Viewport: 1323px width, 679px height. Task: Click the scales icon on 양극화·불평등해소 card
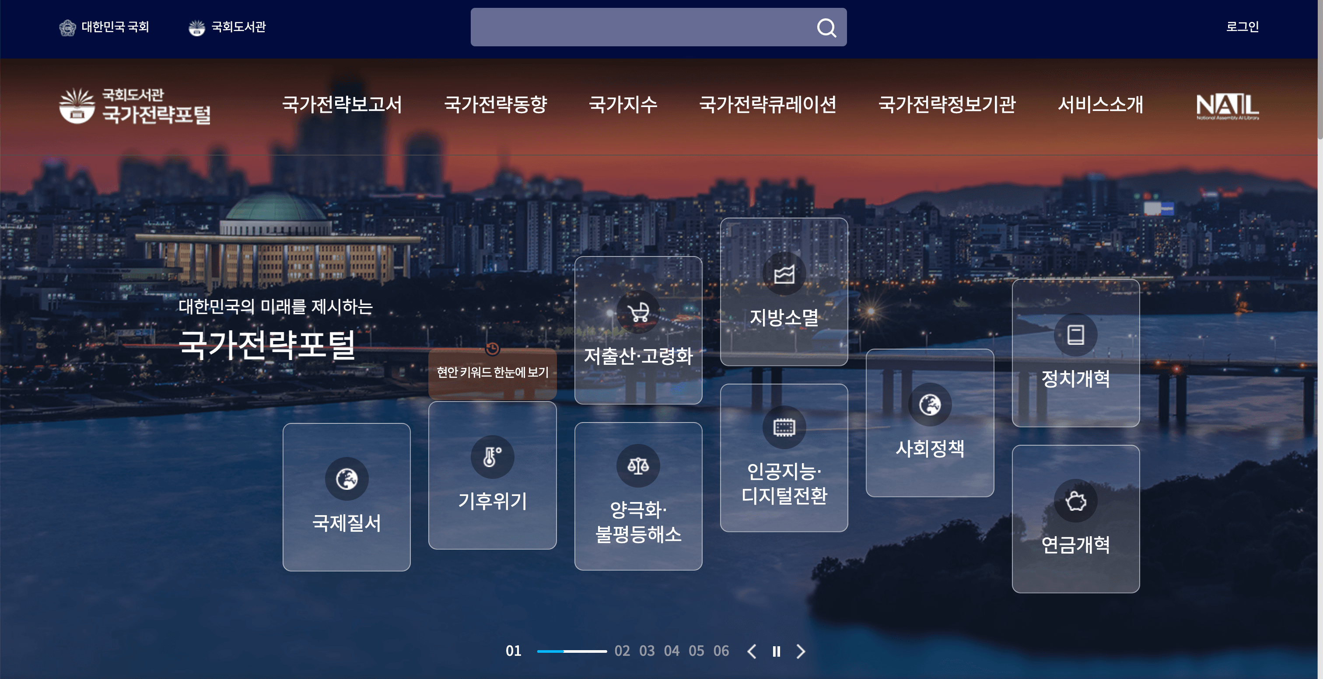(x=638, y=466)
